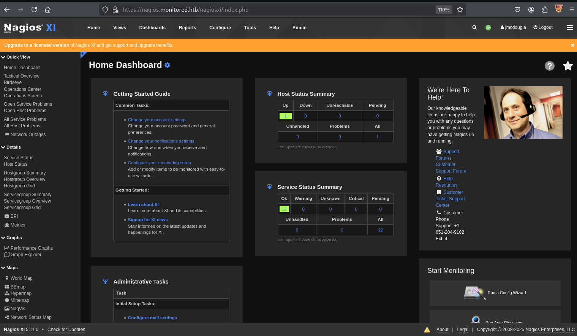Reload the page with the refresh icon
Viewport: 577px width, 336px height.
pyautogui.click(x=34, y=10)
